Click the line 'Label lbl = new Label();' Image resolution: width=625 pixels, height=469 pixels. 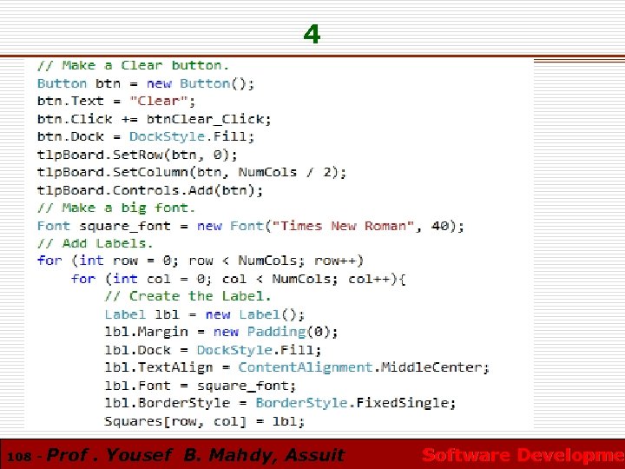(205, 314)
